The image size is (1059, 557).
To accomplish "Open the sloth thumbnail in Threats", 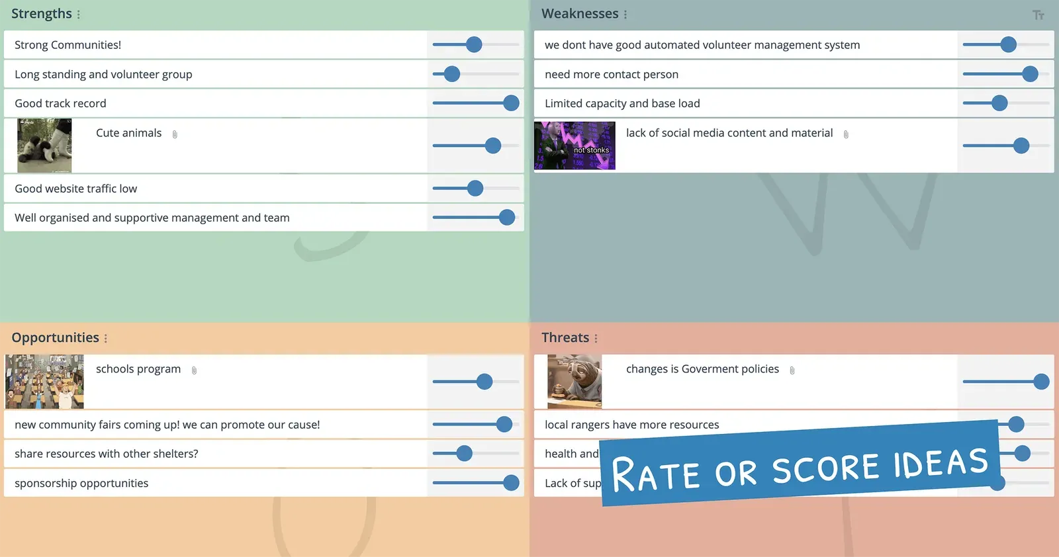I will 575,382.
